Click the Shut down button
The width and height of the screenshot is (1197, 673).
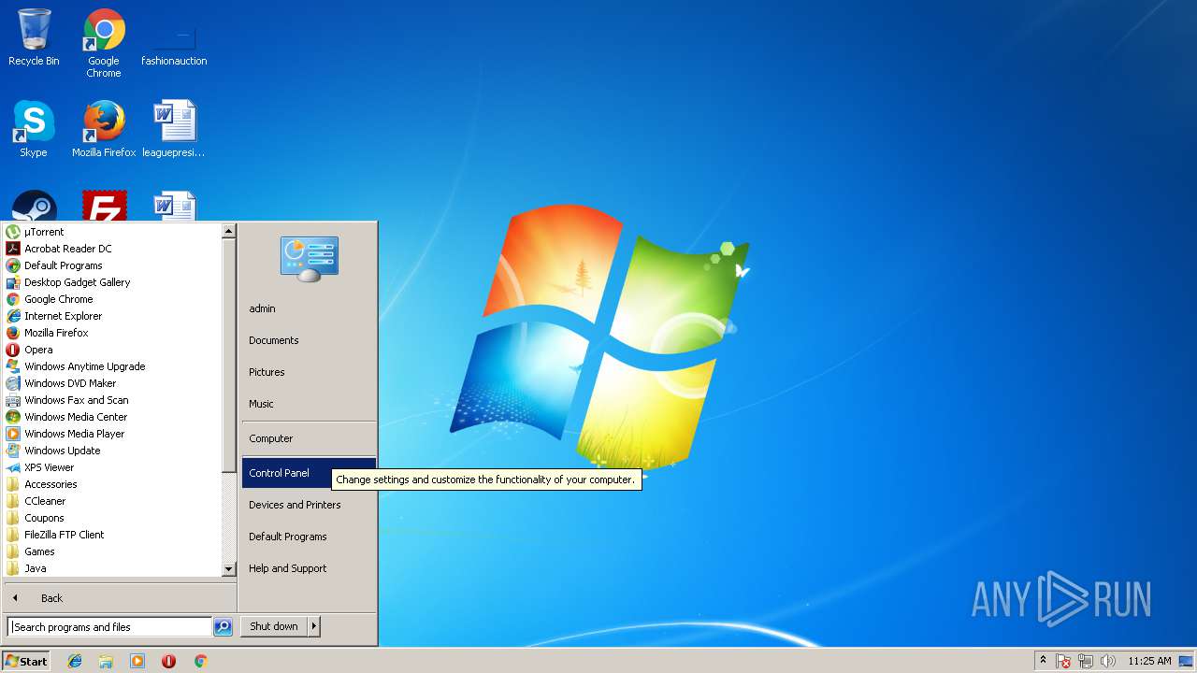click(274, 626)
